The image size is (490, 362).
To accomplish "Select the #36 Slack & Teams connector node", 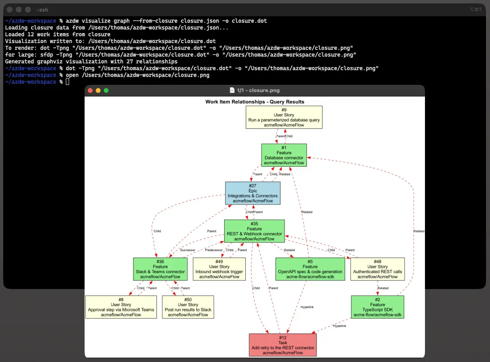I will tap(160, 269).
